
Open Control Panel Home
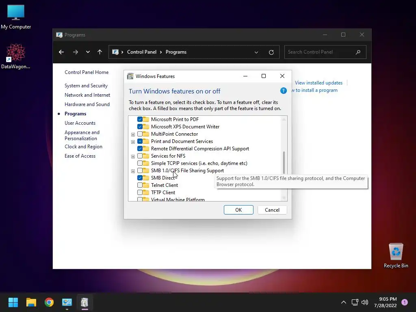[x=87, y=72]
